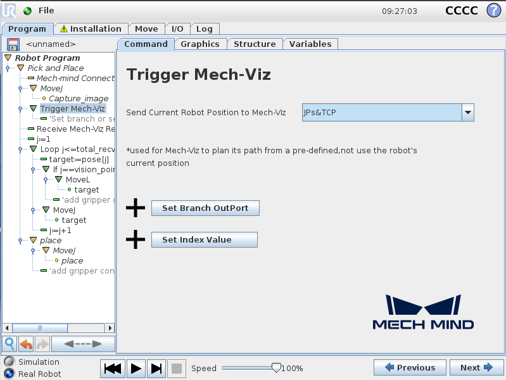Switch to the Log tab
This screenshot has height=380, width=506.
click(x=205, y=28)
